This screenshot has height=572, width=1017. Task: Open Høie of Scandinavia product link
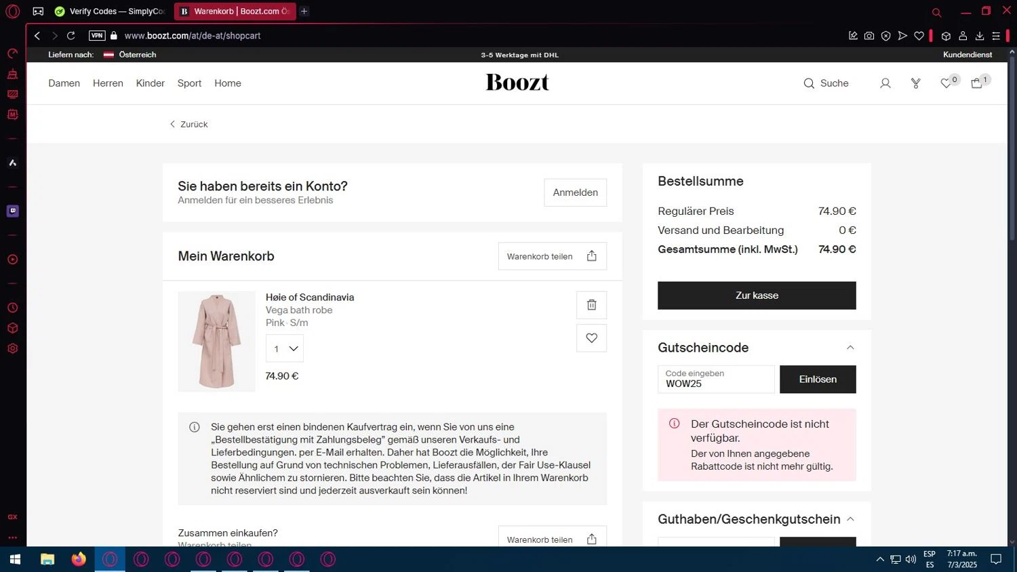[309, 298]
